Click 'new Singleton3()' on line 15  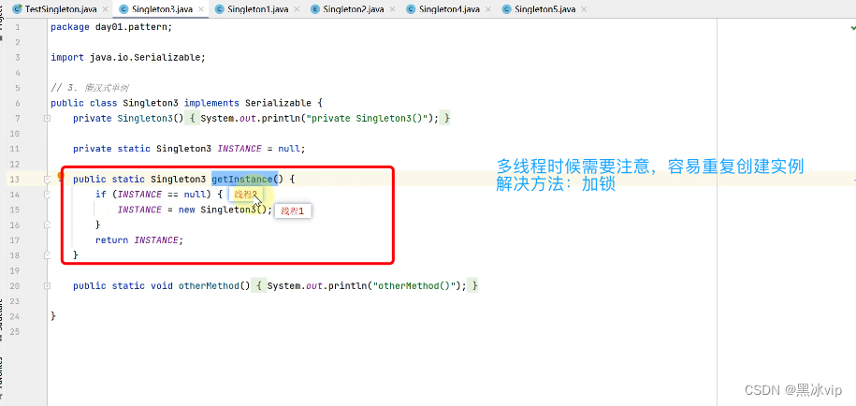223,210
